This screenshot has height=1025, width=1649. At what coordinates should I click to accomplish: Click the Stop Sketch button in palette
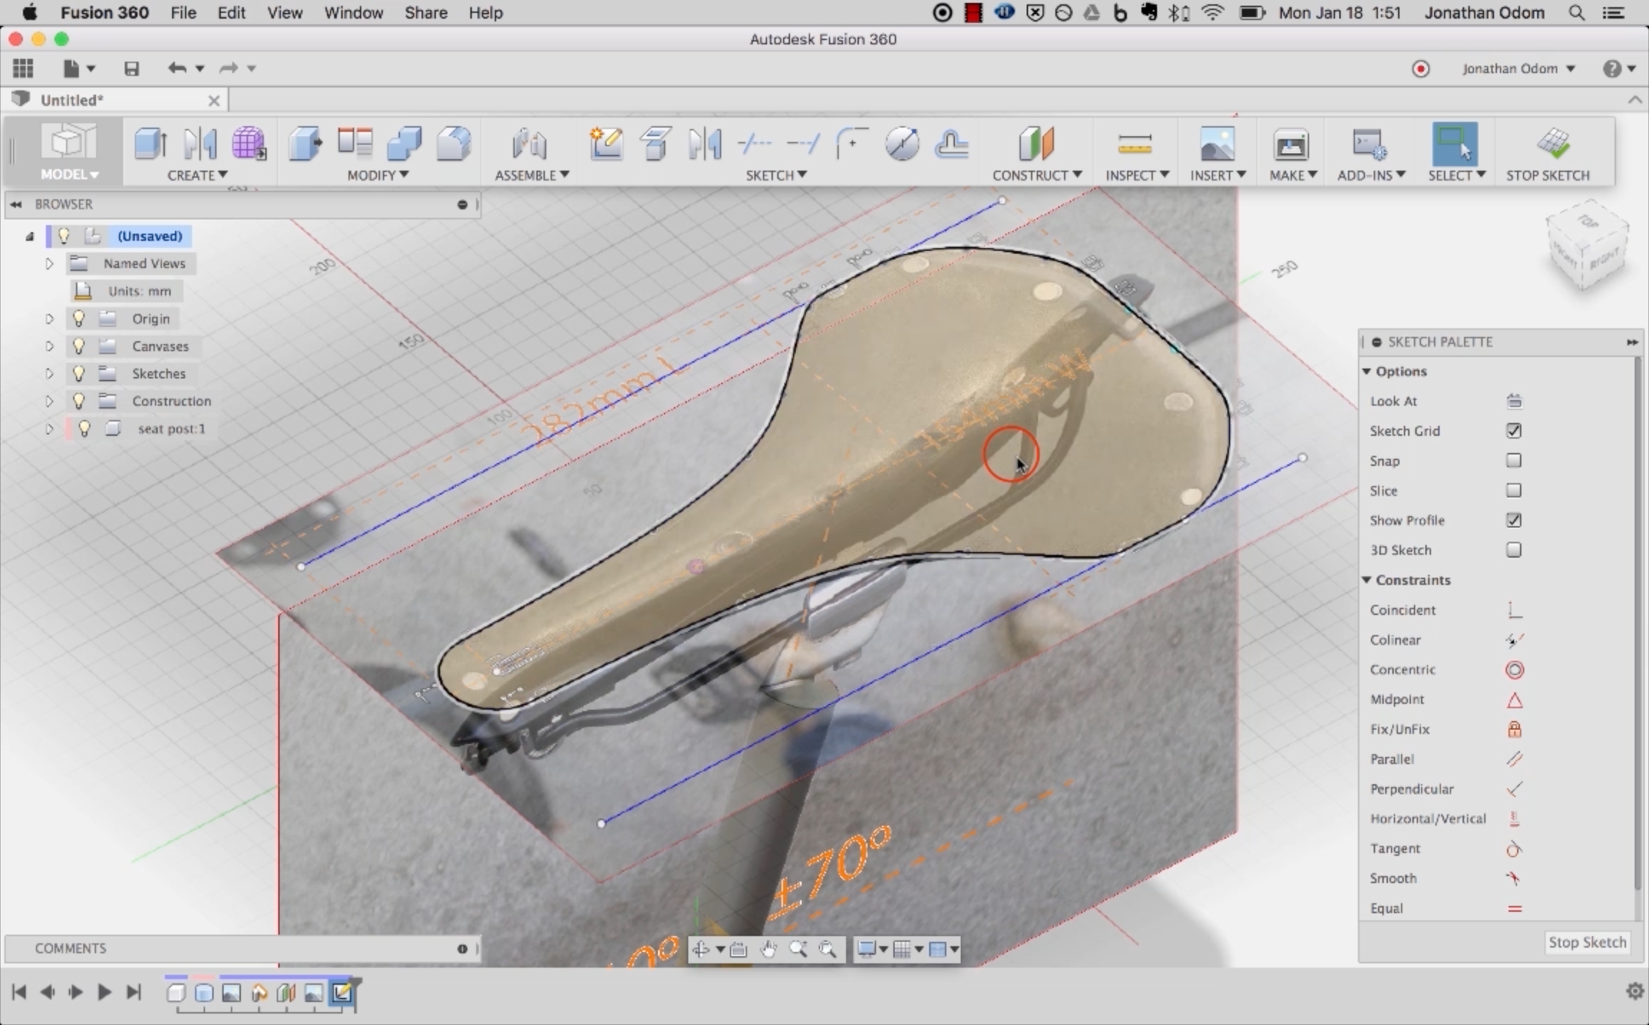point(1587,943)
